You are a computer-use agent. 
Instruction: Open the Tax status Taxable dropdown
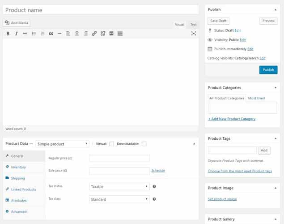pos(119,187)
